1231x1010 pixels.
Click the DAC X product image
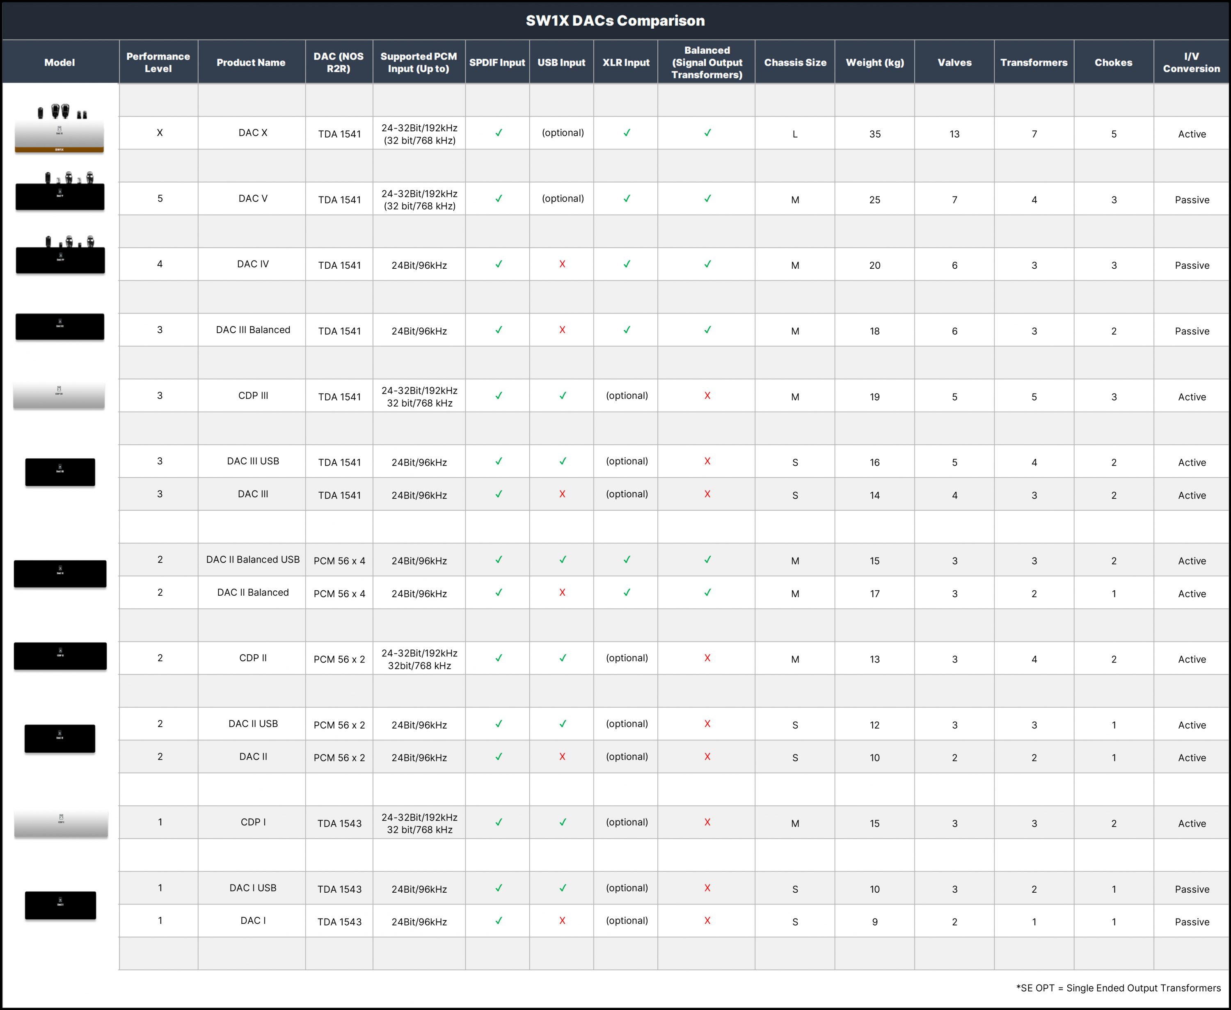point(59,128)
